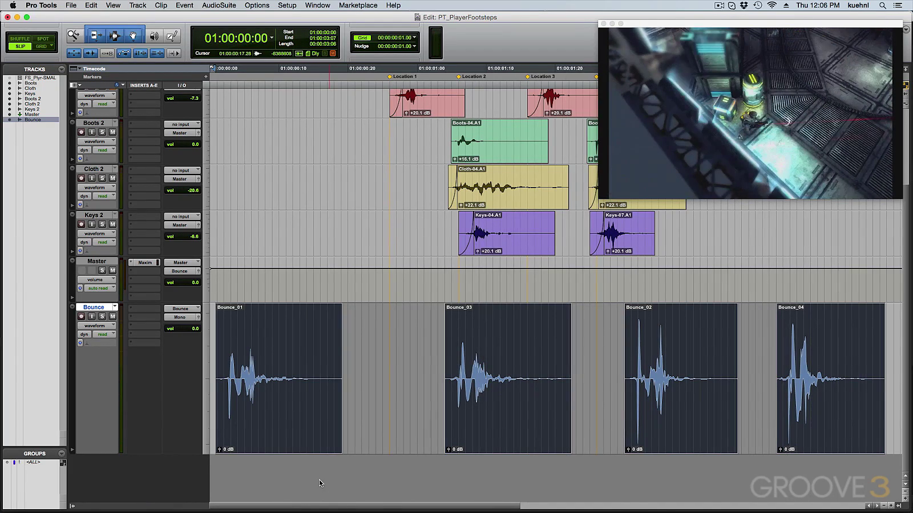Mute the Master track
Screen dimensions: 913x513
click(x=112, y=270)
